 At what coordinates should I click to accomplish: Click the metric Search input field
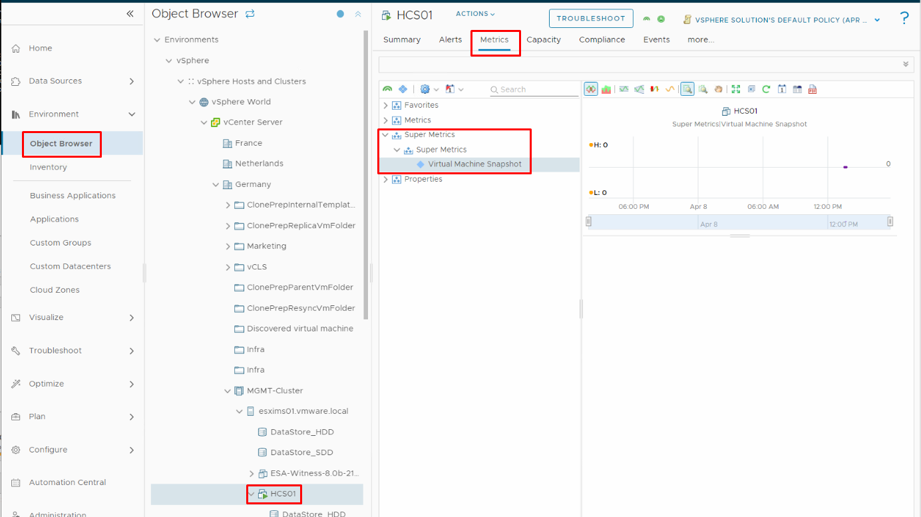pos(534,89)
